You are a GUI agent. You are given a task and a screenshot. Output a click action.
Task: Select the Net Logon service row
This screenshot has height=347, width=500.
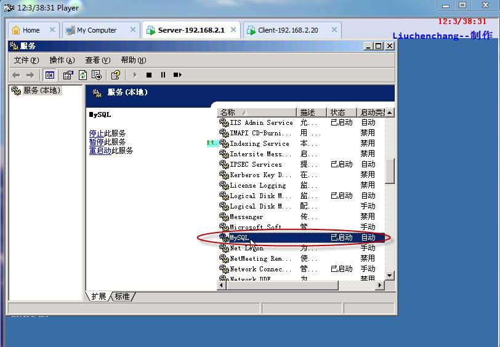(x=301, y=248)
